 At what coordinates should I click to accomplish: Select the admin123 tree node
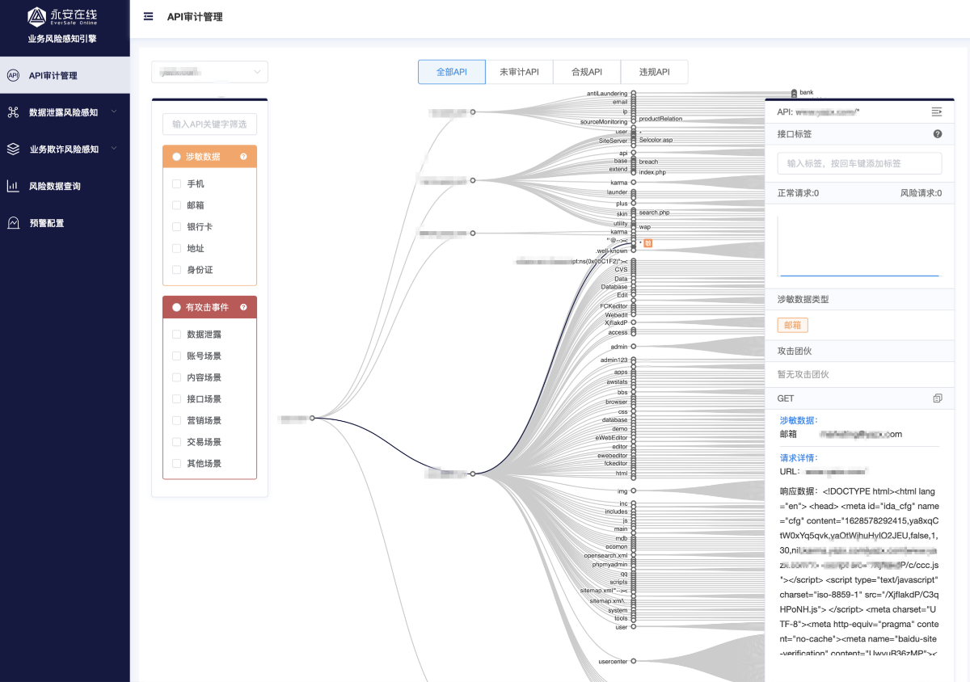pyautogui.click(x=614, y=360)
